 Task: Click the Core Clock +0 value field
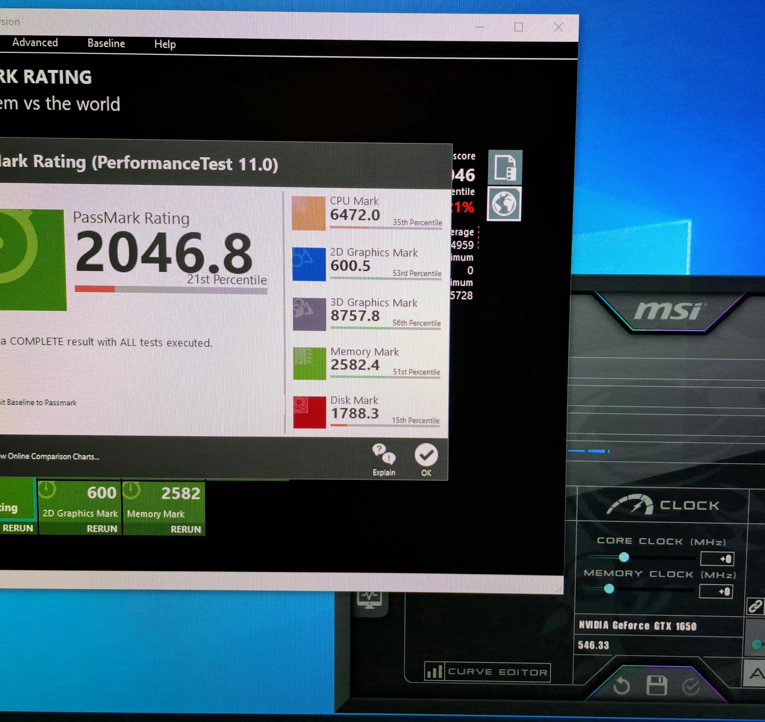(717, 559)
